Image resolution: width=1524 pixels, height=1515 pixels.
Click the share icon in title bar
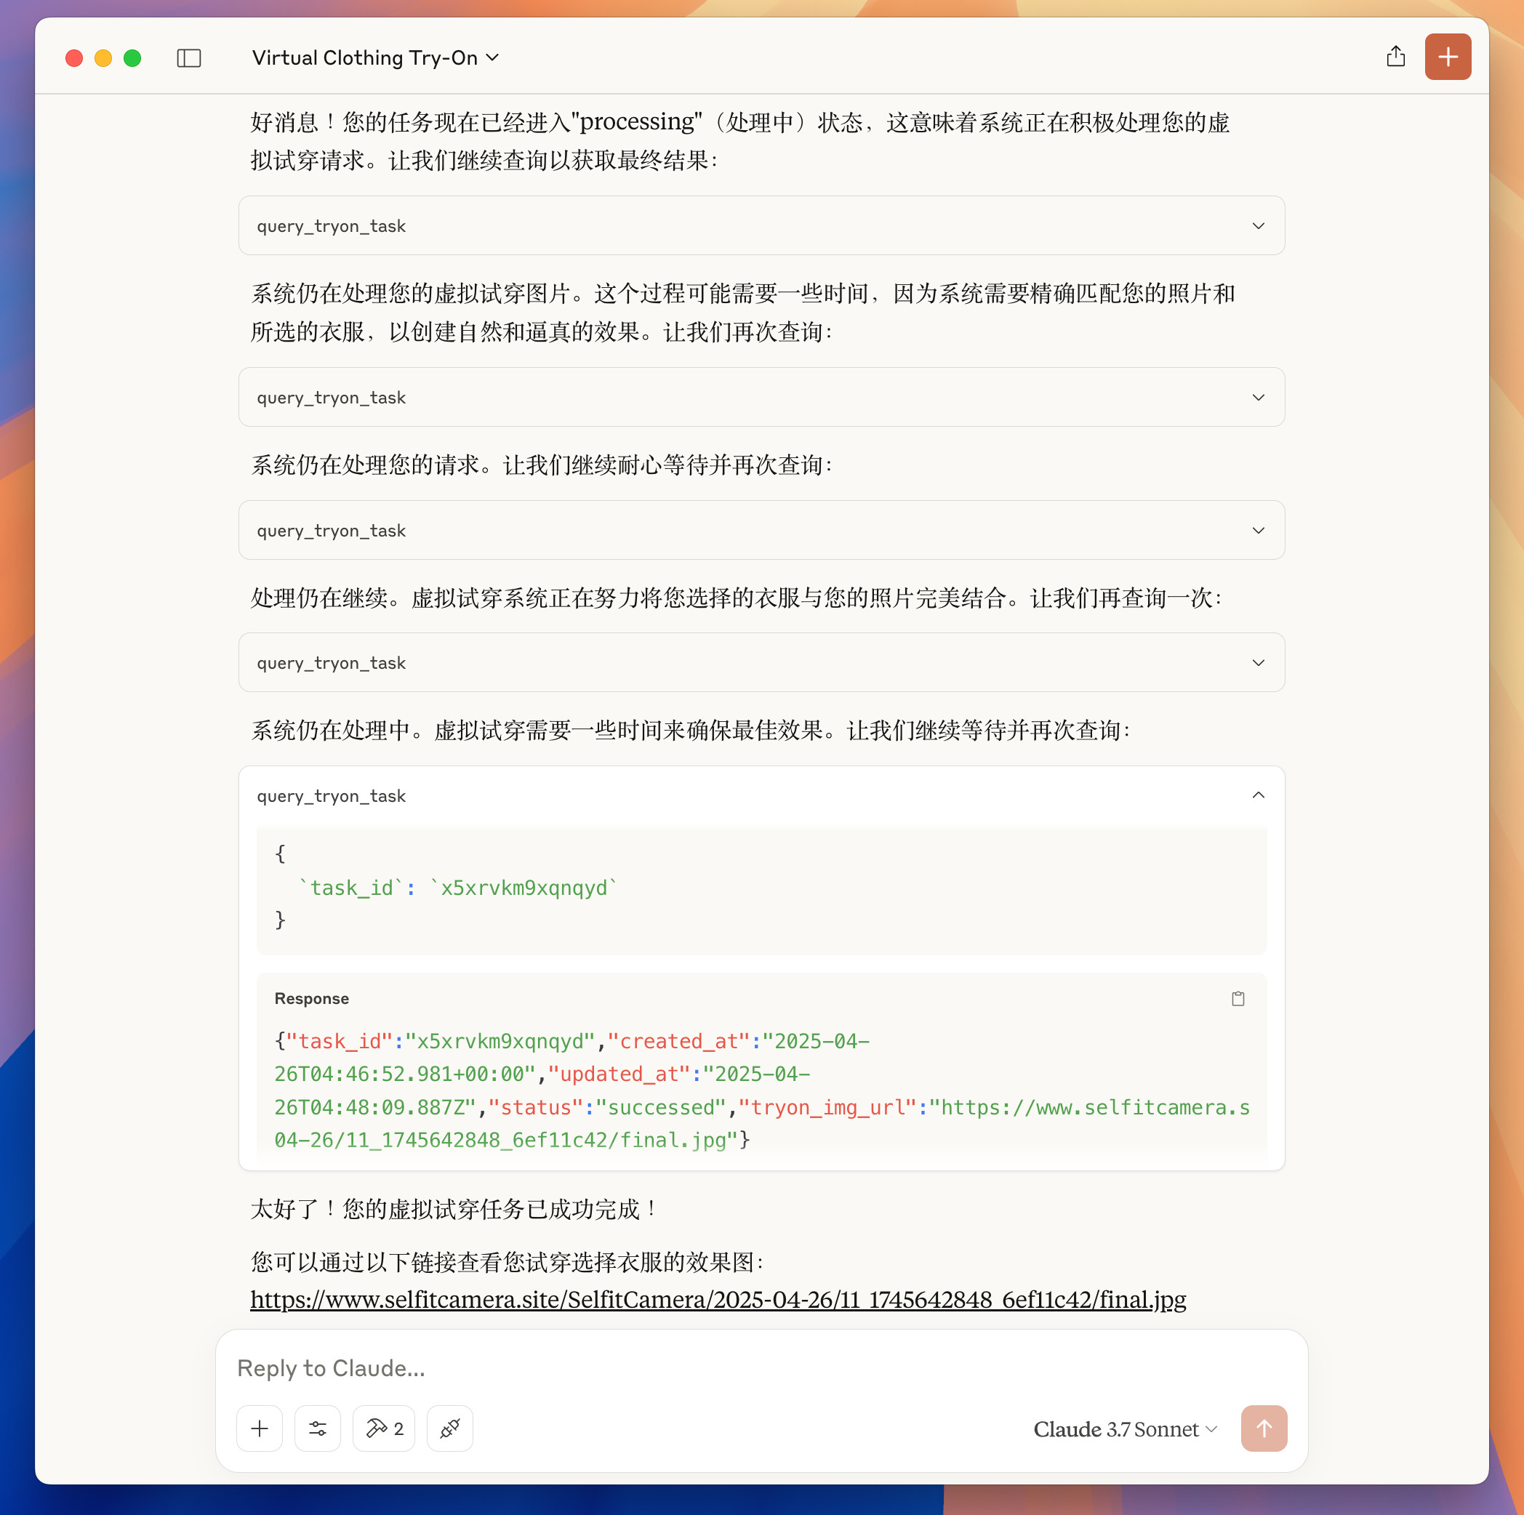(1395, 57)
